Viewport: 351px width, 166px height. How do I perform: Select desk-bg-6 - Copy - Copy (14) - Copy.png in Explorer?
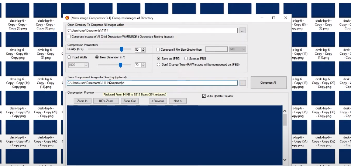pyautogui.click(x=17, y=75)
